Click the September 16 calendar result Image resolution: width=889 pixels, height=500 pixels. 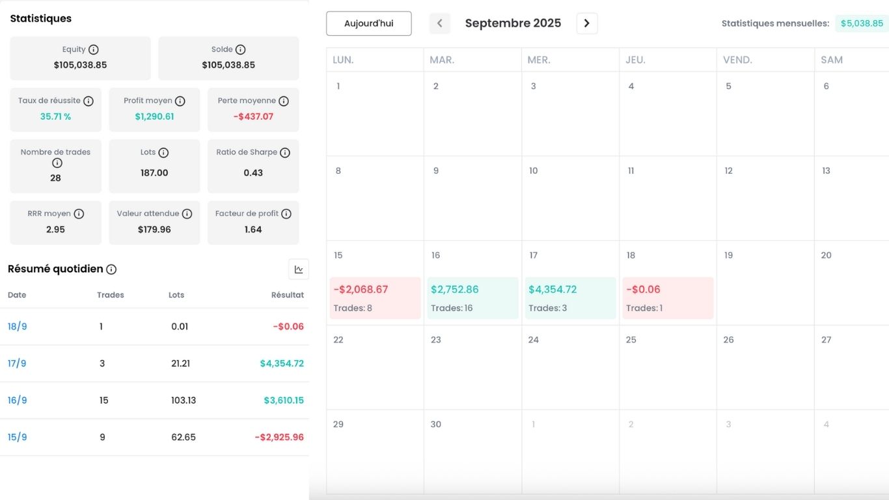tap(472, 298)
